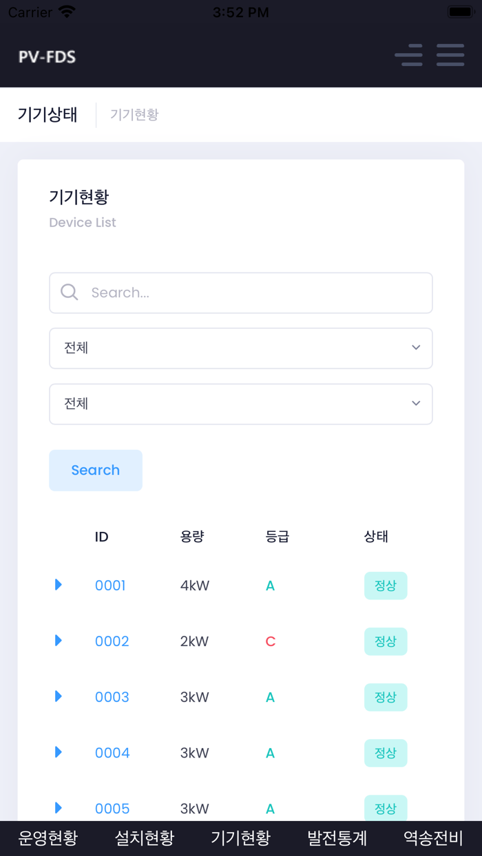Switch to the 설치현황 tab
This screenshot has width=482, height=856.
(x=145, y=838)
